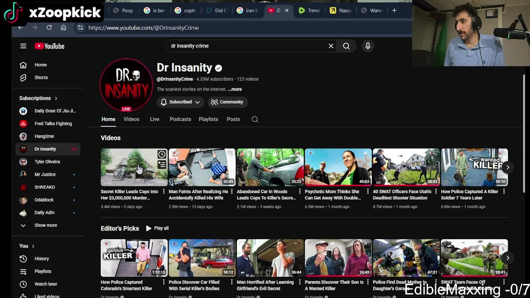
Task: Click the @DrInsanityCrime channel handle
Action: [x=175, y=79]
